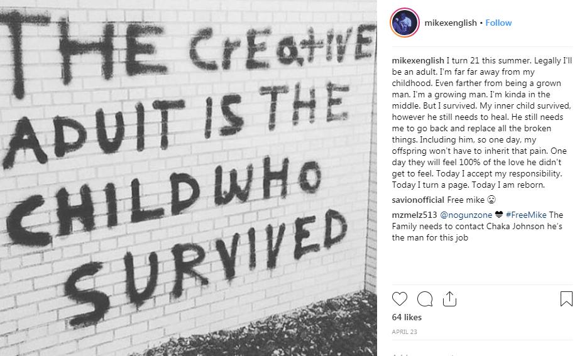Click the APRIL 23 post date
Image resolution: width=587 pixels, height=356 pixels.
[404, 331]
